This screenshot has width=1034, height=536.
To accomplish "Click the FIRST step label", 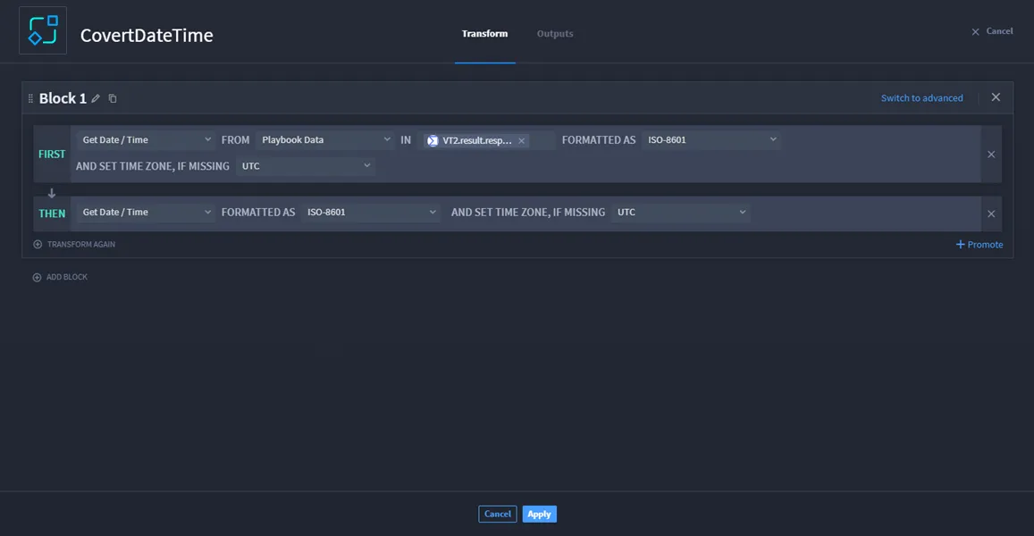I will [x=52, y=155].
